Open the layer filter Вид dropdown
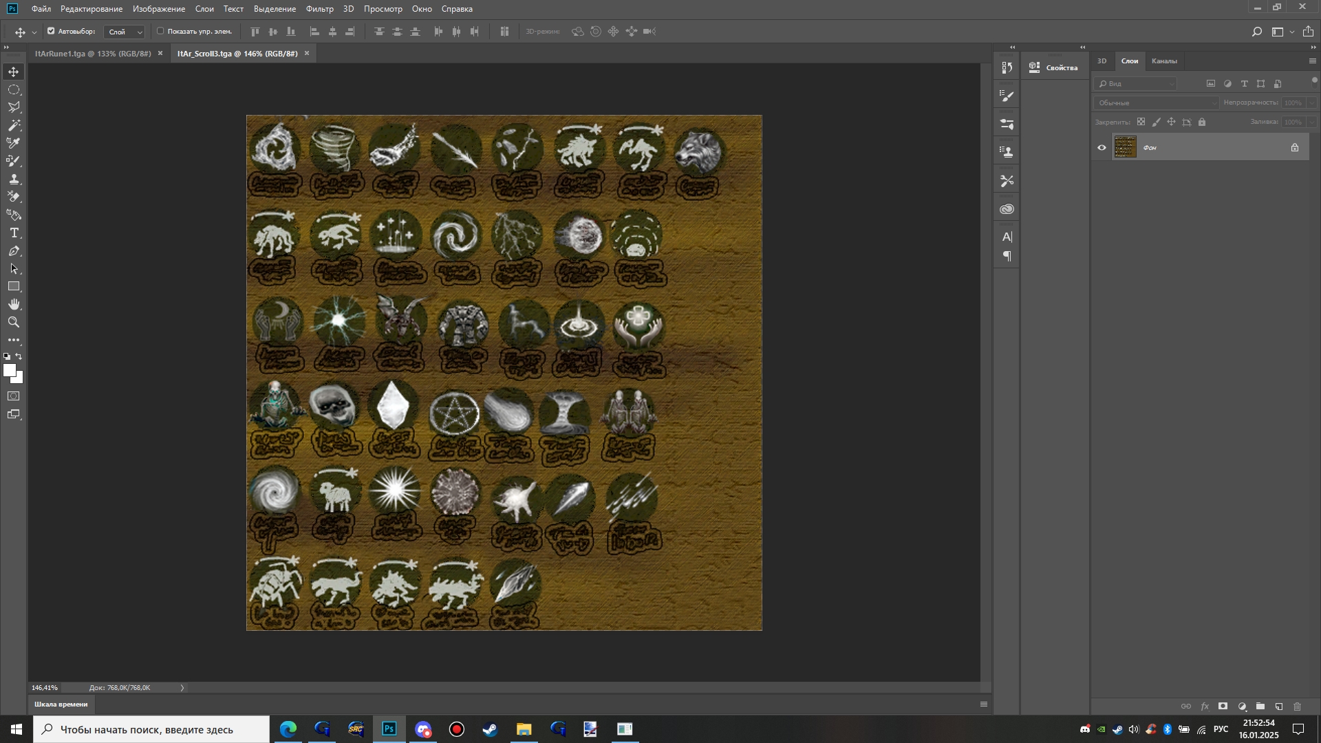The image size is (1321, 743). [1135, 84]
